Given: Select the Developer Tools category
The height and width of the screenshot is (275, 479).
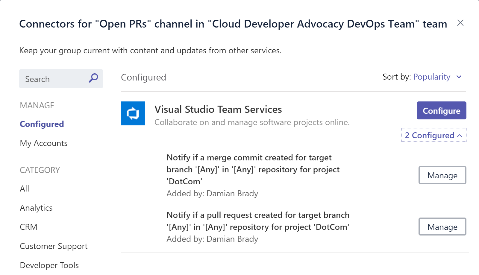Looking at the screenshot, I should (49, 265).
